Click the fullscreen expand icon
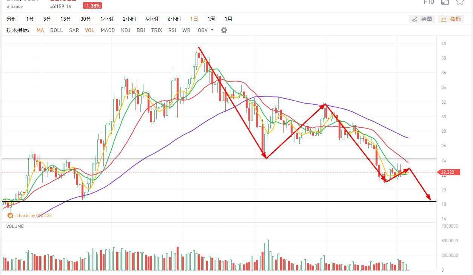 pos(445,2)
